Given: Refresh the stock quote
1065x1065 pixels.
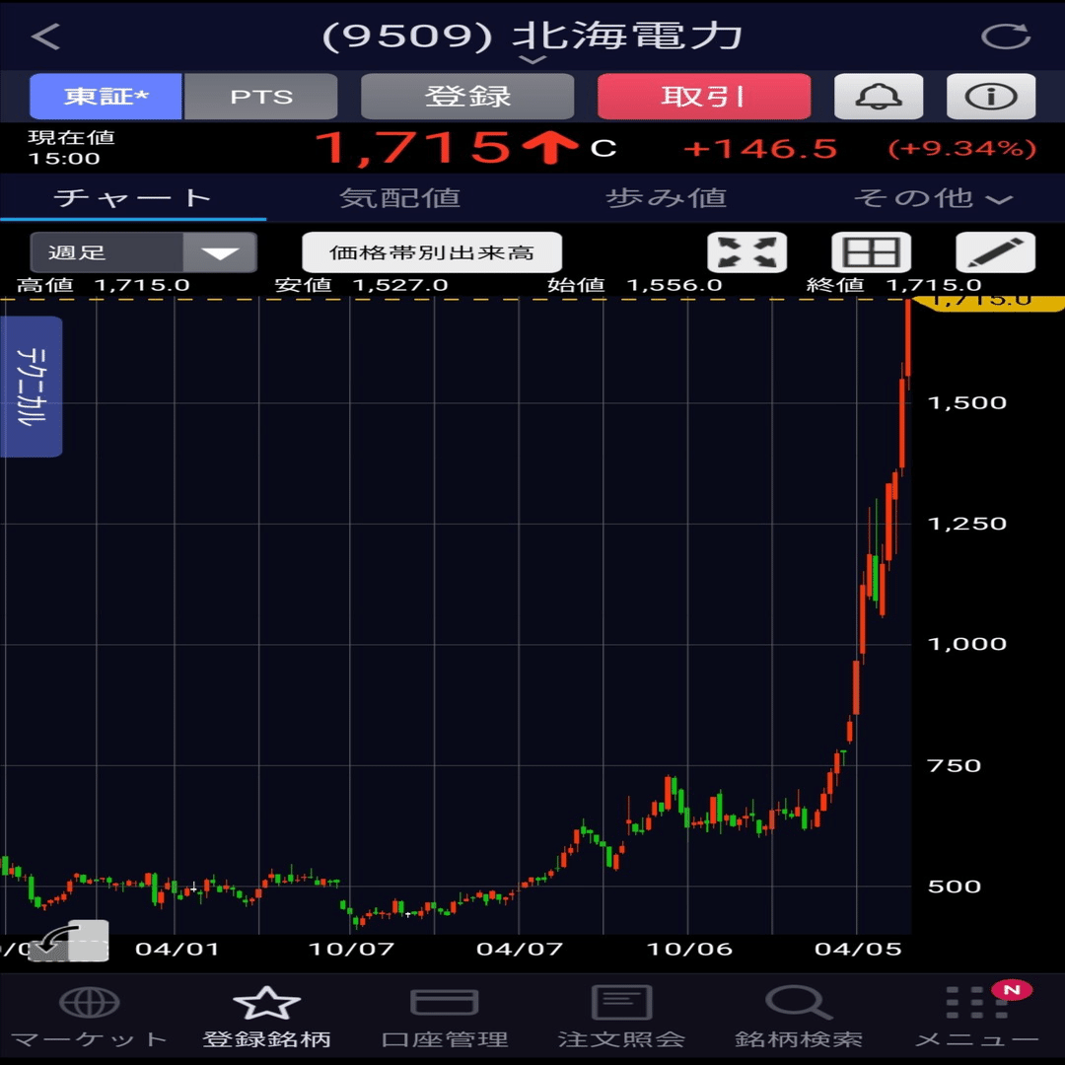Looking at the screenshot, I should (x=1006, y=36).
